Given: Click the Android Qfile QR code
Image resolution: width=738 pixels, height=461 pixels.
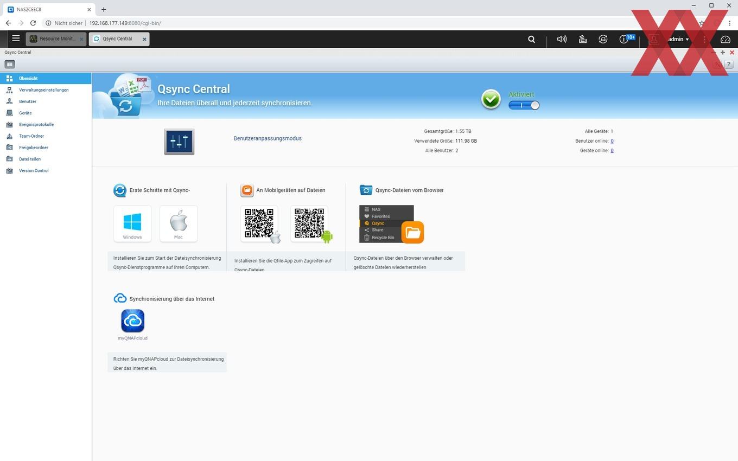Looking at the screenshot, I should click(x=310, y=223).
